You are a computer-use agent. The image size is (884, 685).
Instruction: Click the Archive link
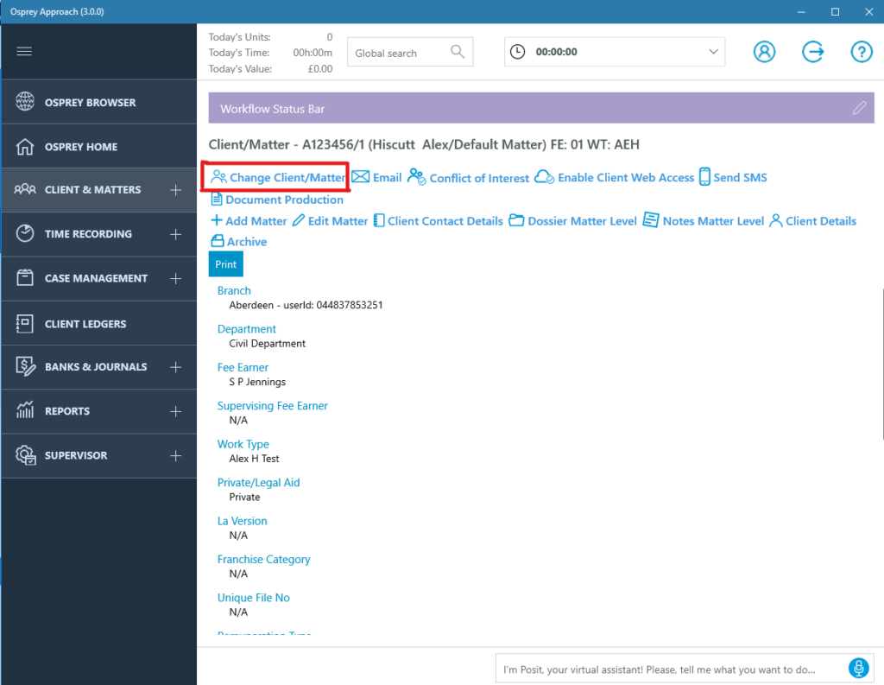click(238, 242)
